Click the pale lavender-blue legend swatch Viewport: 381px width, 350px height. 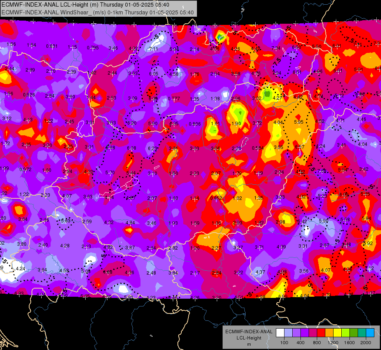(288, 332)
